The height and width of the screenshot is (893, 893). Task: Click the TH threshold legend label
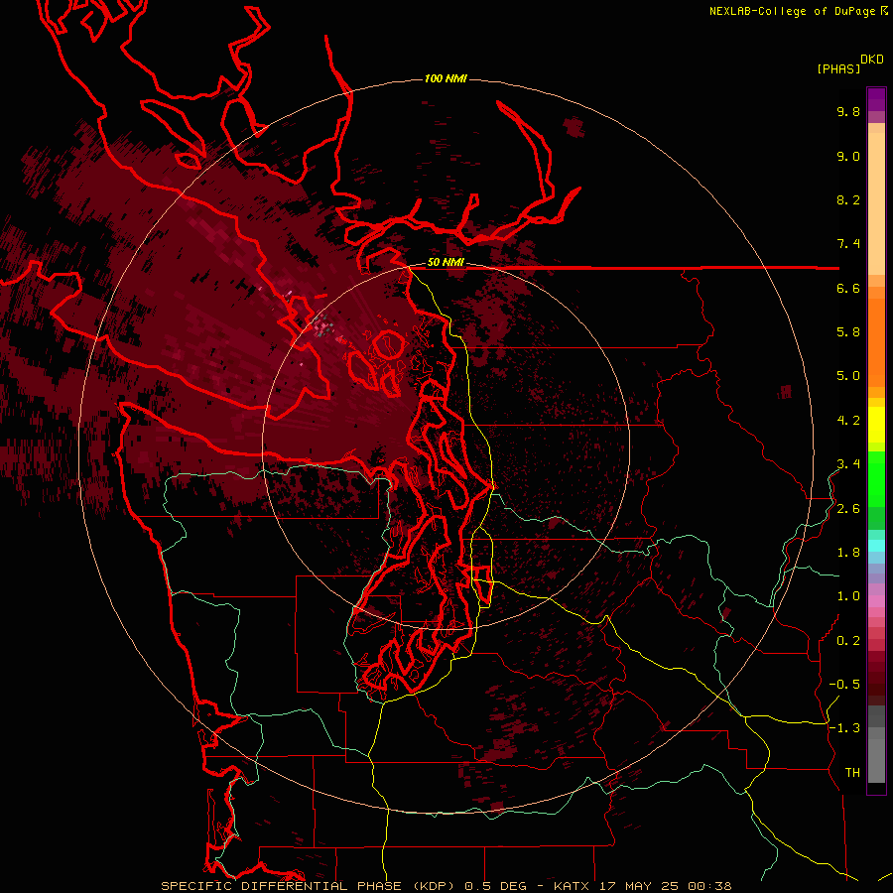(852, 773)
